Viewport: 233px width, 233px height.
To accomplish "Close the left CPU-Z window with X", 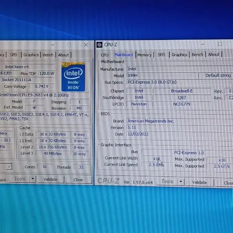I will (x=86, y=45).
